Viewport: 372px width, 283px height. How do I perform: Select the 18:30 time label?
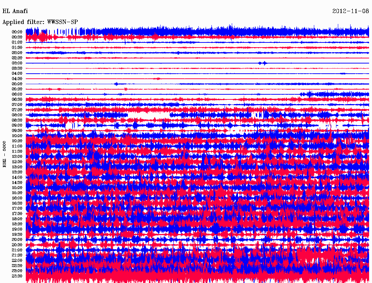tap(17, 224)
